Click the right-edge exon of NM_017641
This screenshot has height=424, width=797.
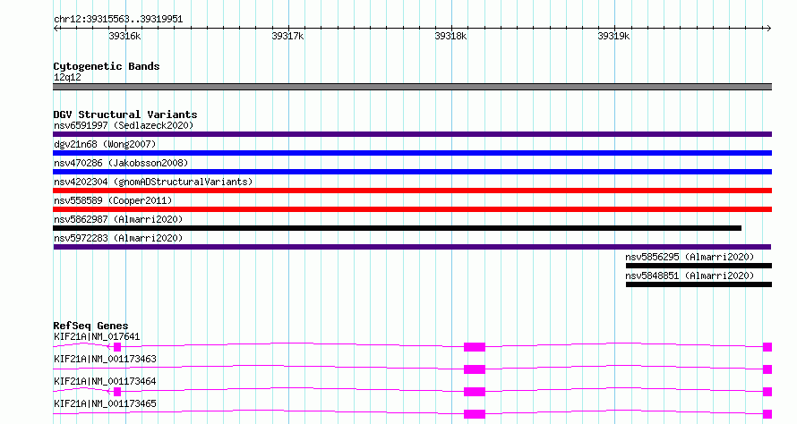[x=767, y=347]
